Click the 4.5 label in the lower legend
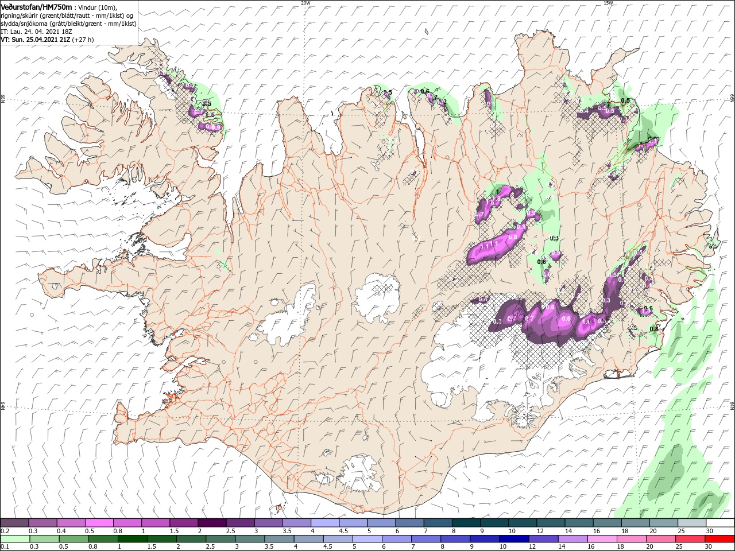The height and width of the screenshot is (551, 735). point(328,546)
